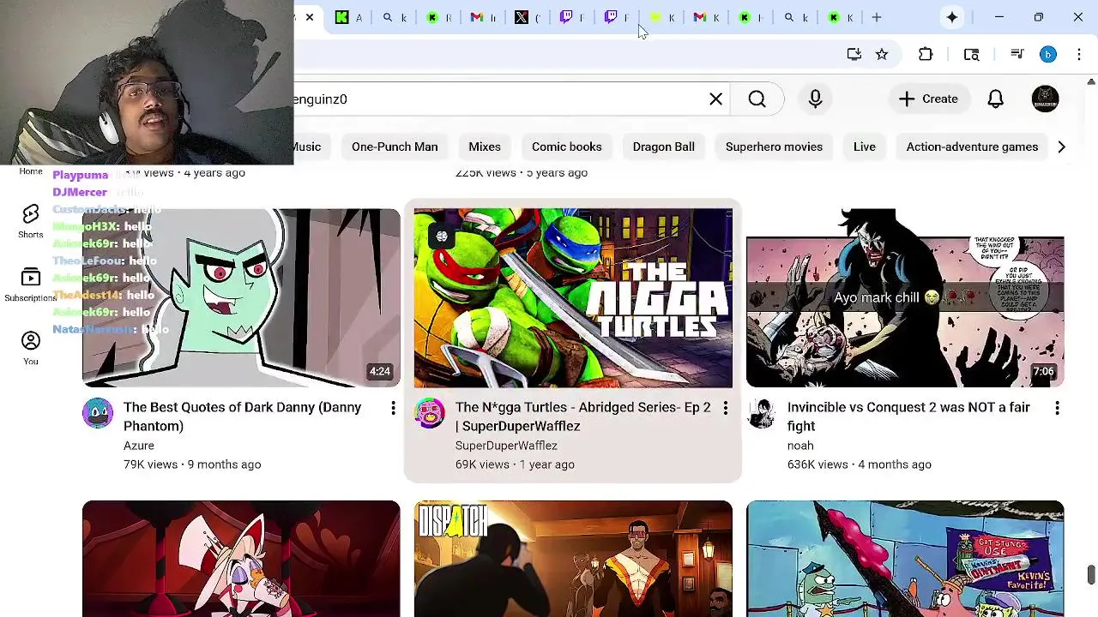Viewport: 1098px width, 617px height.
Task: Play the Hazbin Hotel character thumbnail
Action: (241, 559)
